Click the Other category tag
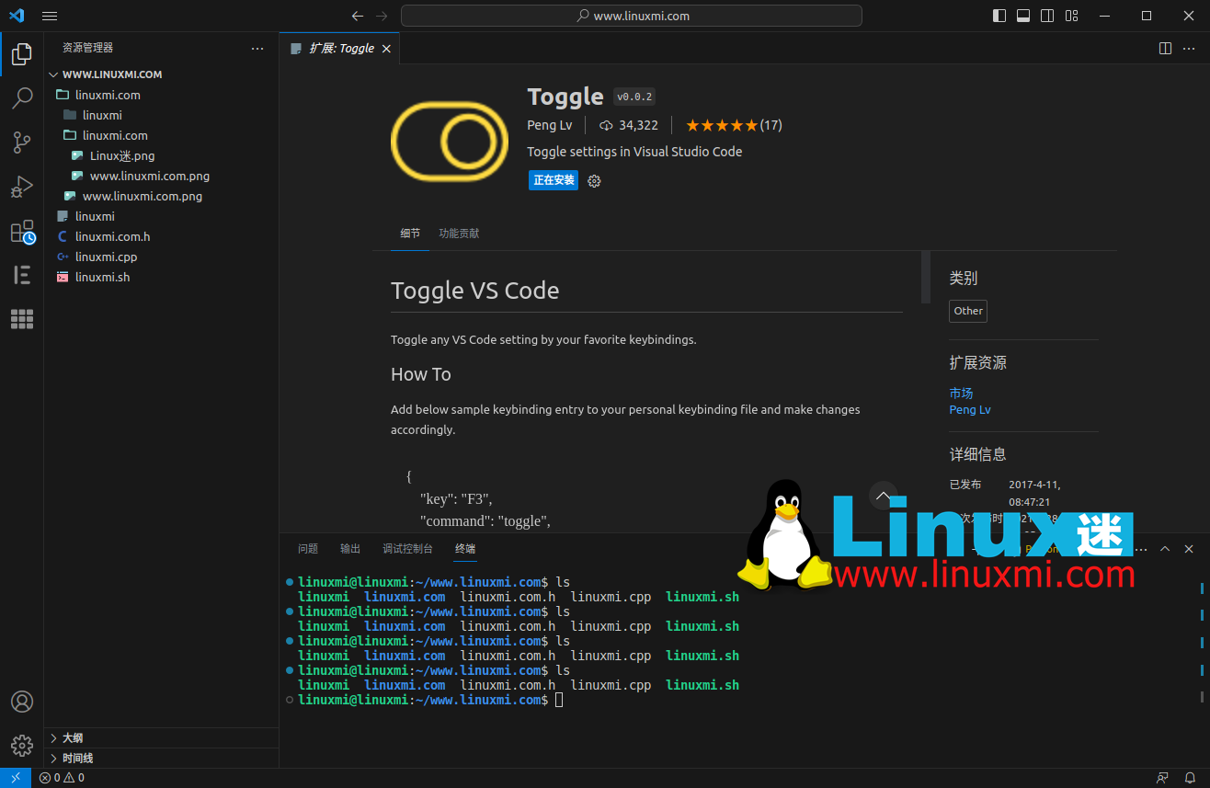The width and height of the screenshot is (1210, 788). coord(968,311)
